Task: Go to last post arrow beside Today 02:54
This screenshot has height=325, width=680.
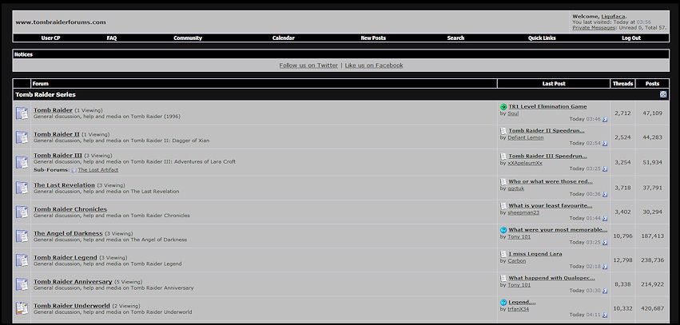Action: [605, 144]
